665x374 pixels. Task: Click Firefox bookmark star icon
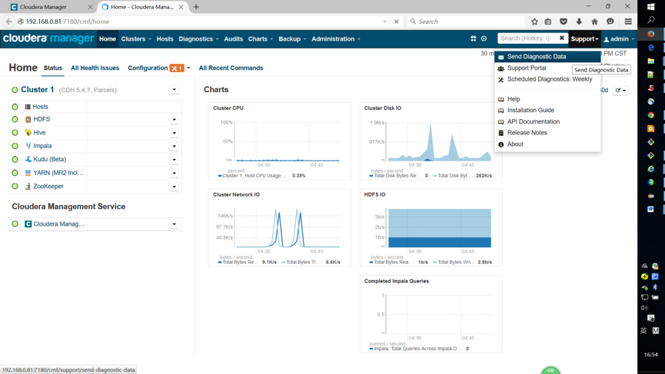[x=534, y=22]
